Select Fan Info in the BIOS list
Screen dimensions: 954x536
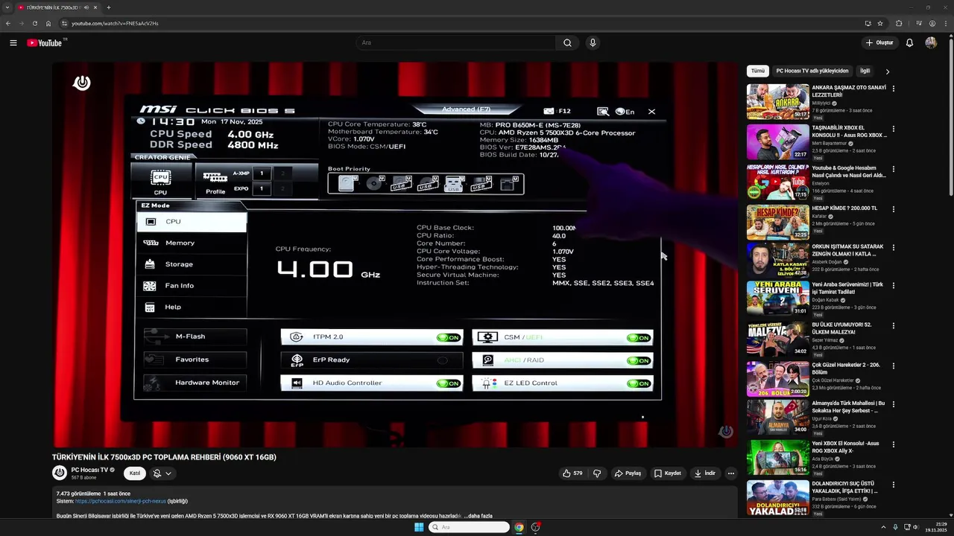coord(192,286)
